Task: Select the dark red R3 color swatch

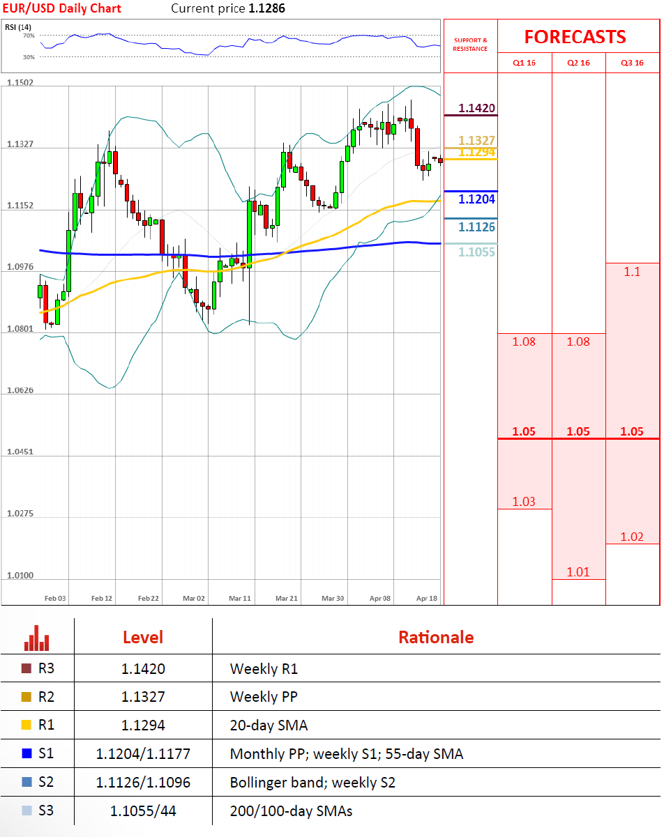Action: click(x=27, y=668)
